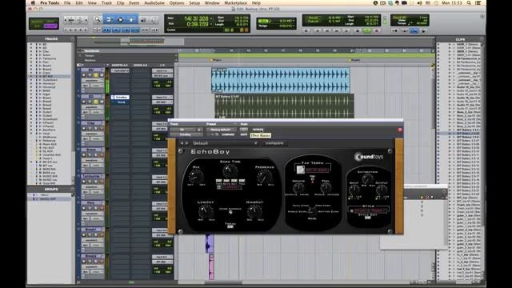512x288 pixels.
Task: Toggle plug-in Effect Bypass button
Action: coord(258,130)
